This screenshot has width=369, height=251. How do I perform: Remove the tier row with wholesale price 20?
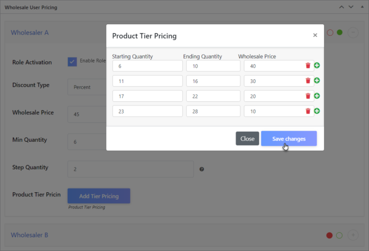coord(308,96)
